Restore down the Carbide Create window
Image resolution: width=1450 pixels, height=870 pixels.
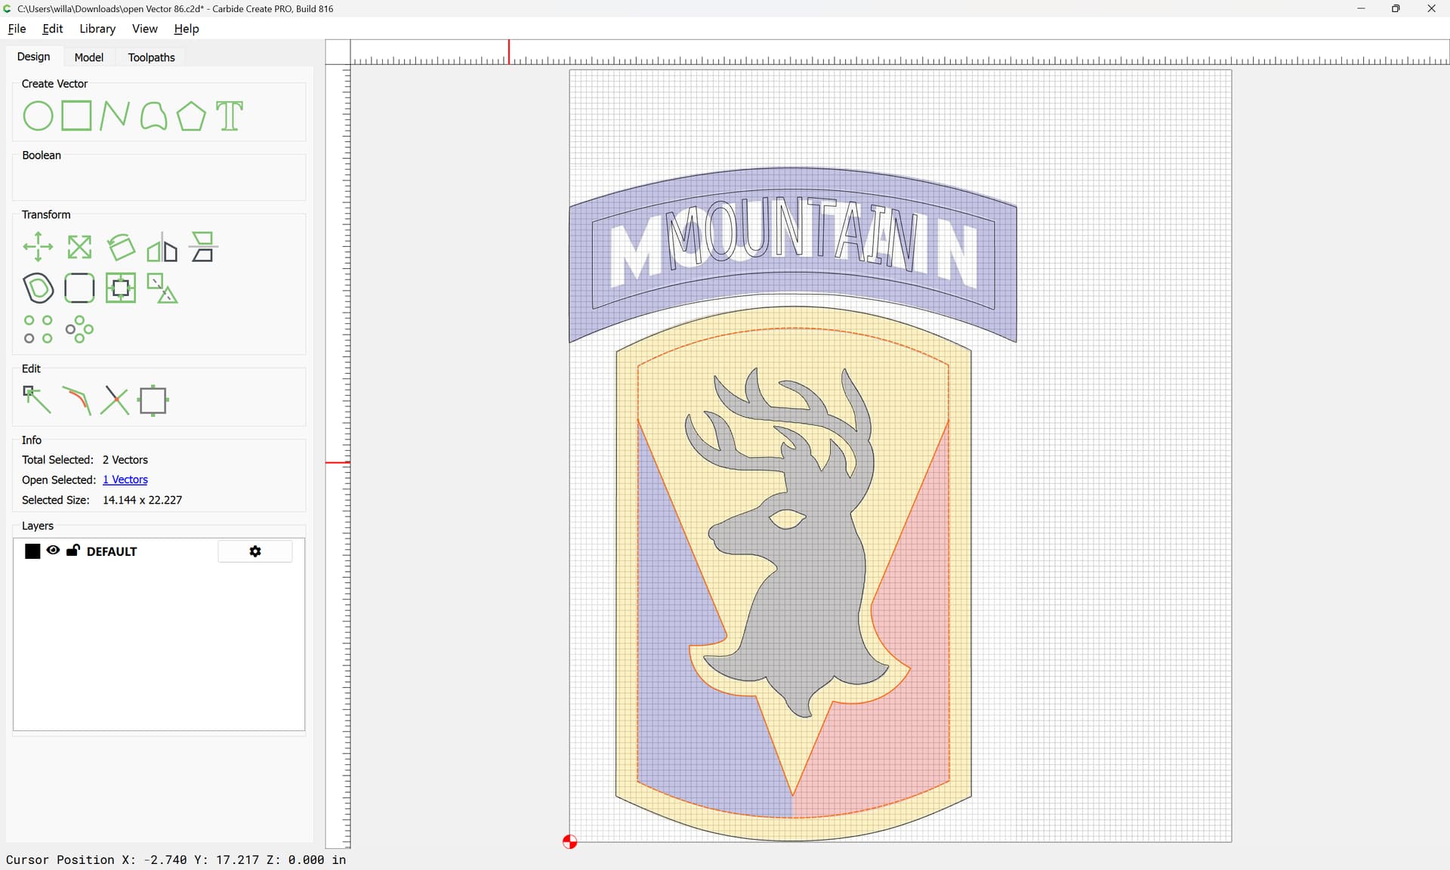[1396, 8]
